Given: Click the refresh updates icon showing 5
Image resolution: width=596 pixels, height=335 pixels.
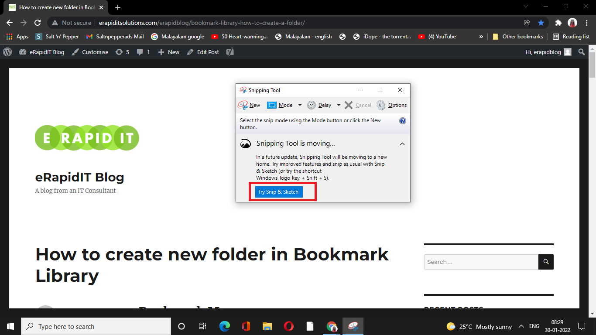Looking at the screenshot, I should click(122, 52).
